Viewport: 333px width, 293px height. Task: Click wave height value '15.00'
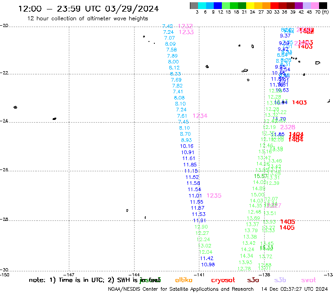[x=257, y=195]
